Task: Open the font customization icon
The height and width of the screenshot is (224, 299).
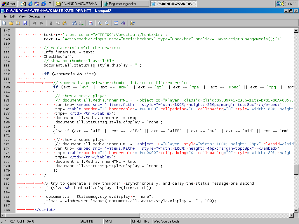Action: 124,23
